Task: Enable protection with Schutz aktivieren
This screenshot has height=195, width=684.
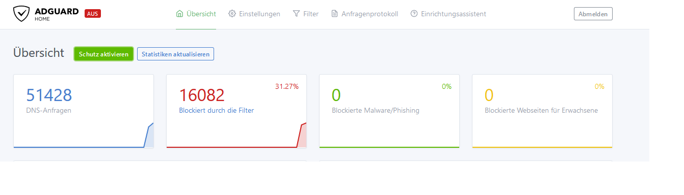Action: click(104, 54)
